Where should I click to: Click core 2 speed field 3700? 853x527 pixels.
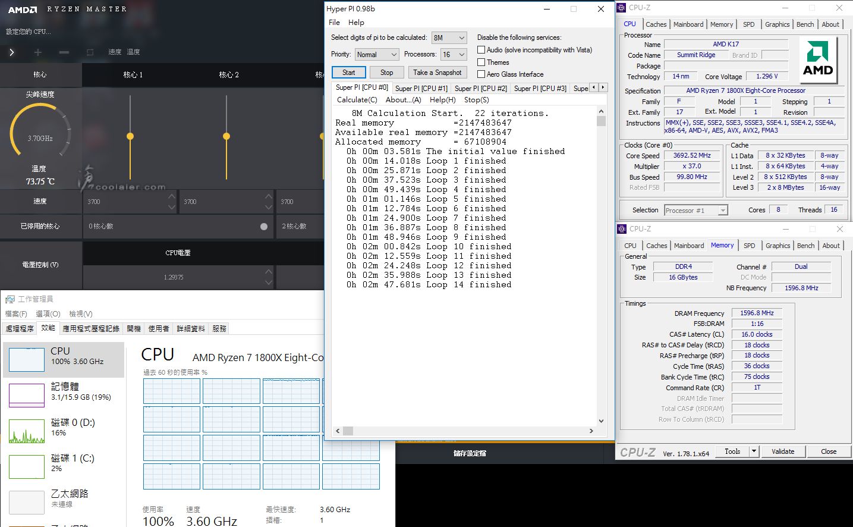[x=226, y=202]
